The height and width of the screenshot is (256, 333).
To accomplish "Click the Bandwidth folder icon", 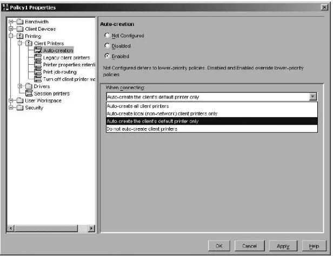I will click(x=20, y=22).
